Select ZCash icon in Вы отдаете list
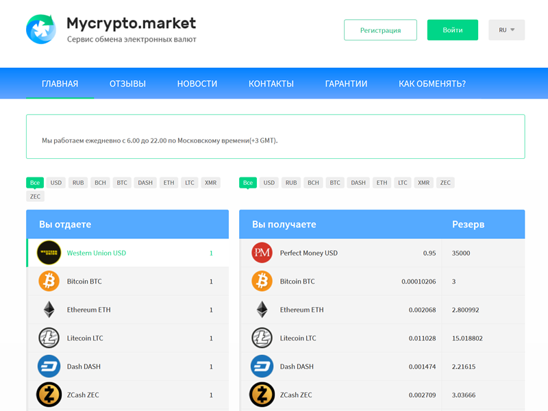Viewport: 548px width, 411px height. [x=49, y=395]
